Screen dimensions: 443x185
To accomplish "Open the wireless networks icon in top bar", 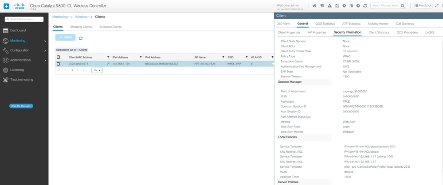I will [322, 6].
